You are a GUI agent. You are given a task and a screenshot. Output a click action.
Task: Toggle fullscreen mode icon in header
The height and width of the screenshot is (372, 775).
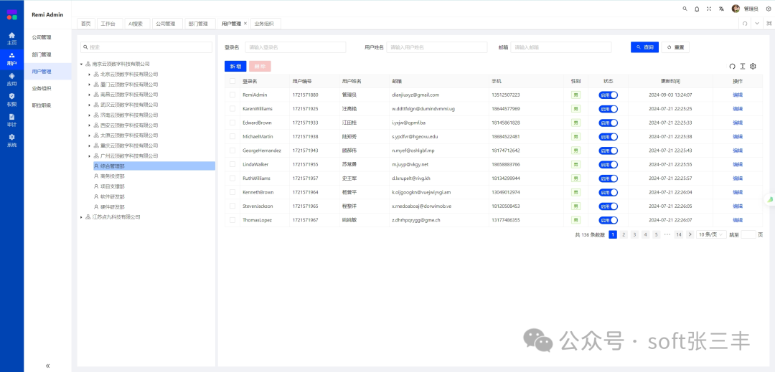(709, 9)
